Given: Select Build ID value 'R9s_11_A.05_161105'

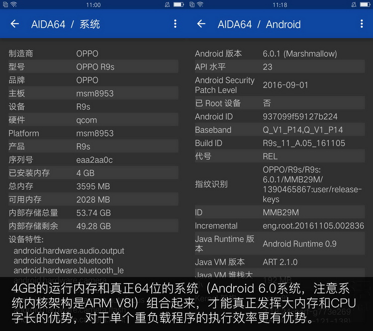Looking at the screenshot, I should point(304,143).
